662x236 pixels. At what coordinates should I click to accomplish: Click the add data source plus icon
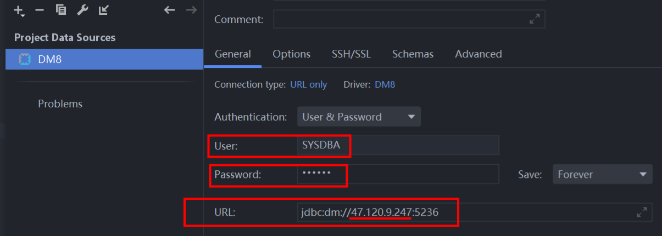pos(19,10)
